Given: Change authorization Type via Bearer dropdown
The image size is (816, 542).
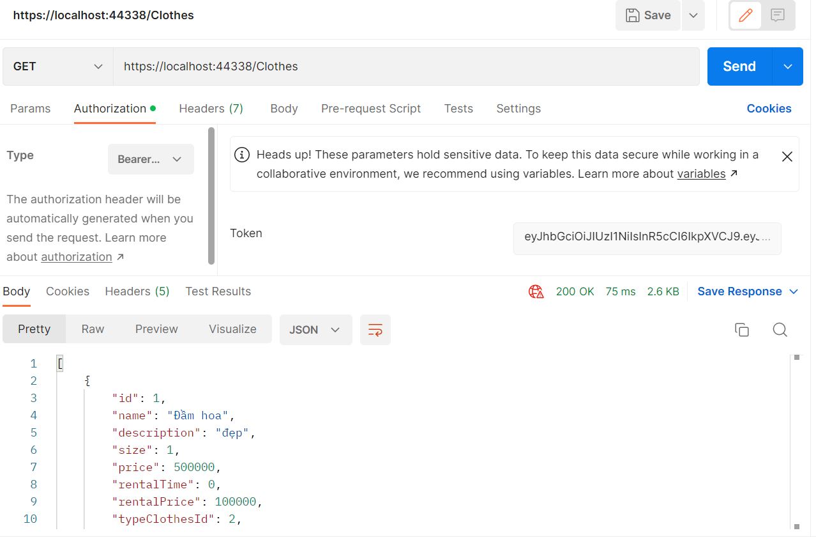Looking at the screenshot, I should pos(151,159).
